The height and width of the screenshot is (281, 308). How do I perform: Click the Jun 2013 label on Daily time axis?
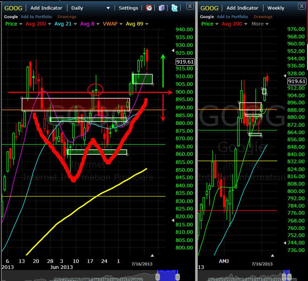[61, 267]
